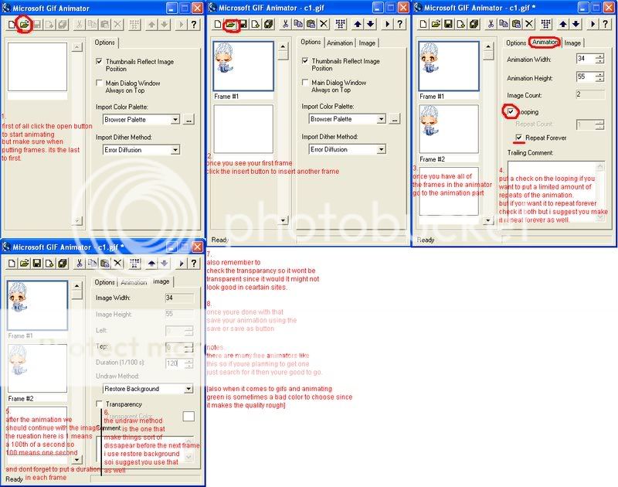618x487 pixels.
Task: Click the Save icon in the Animation tab window
Action: [x=449, y=25]
